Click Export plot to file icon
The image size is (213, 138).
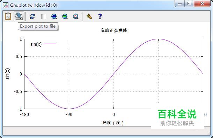point(19,16)
